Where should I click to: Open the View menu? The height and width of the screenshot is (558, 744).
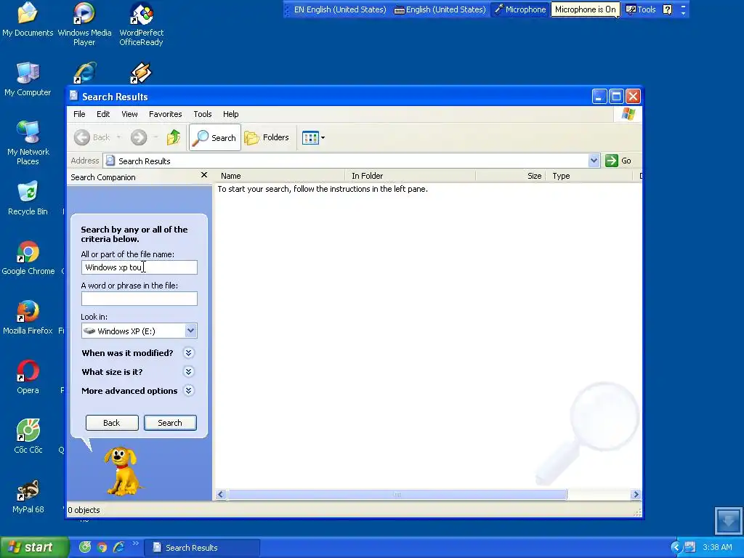point(129,114)
